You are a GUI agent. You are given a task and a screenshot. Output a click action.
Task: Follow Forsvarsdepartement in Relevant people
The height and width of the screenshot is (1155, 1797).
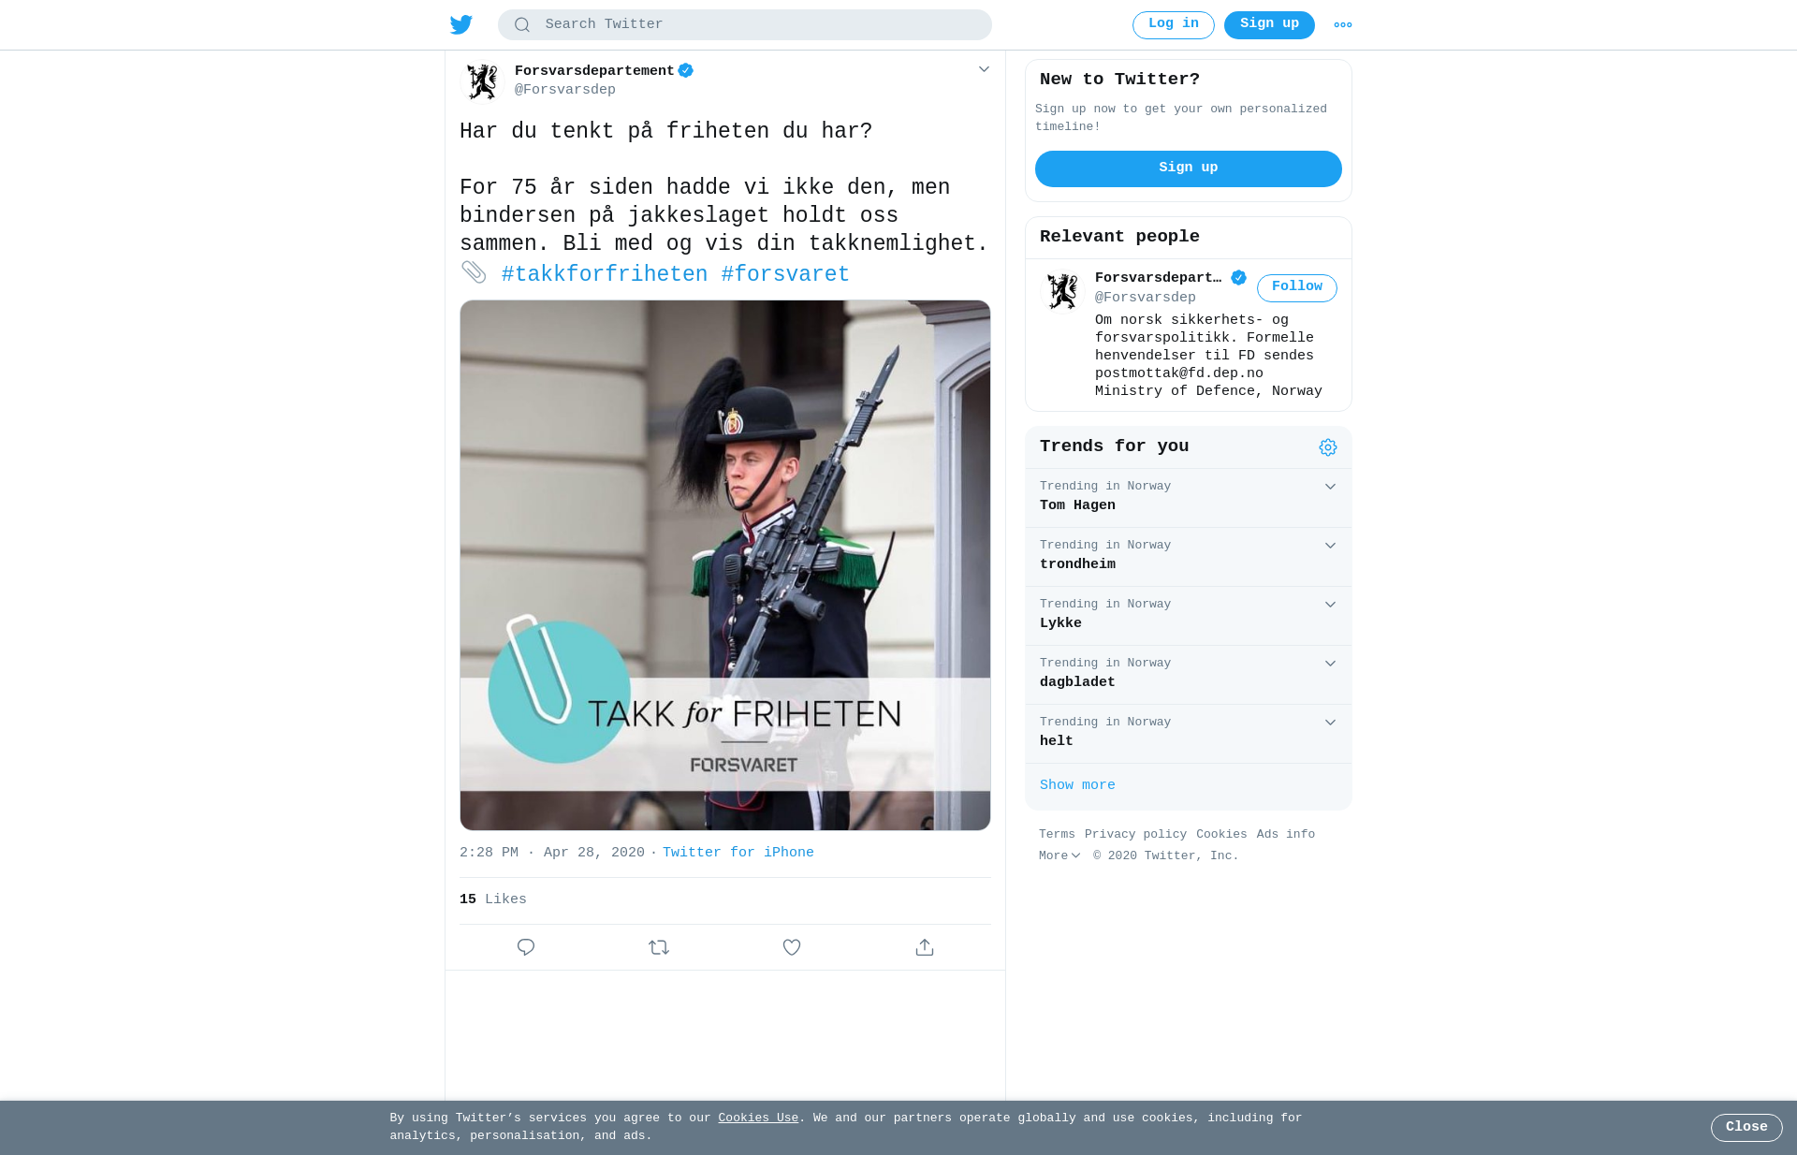pos(1296,287)
